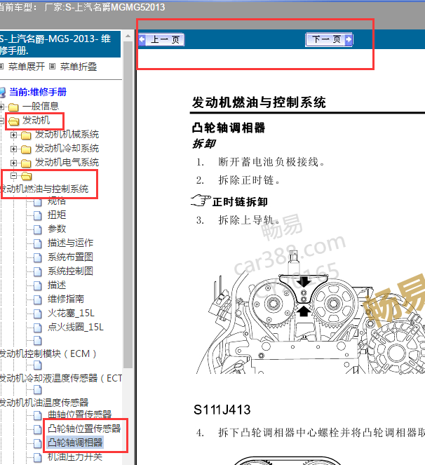The height and width of the screenshot is (465, 425).
Task: Open the 描述 document
Action: (x=57, y=285)
